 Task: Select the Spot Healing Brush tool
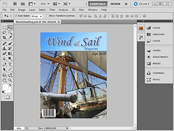[4, 44]
